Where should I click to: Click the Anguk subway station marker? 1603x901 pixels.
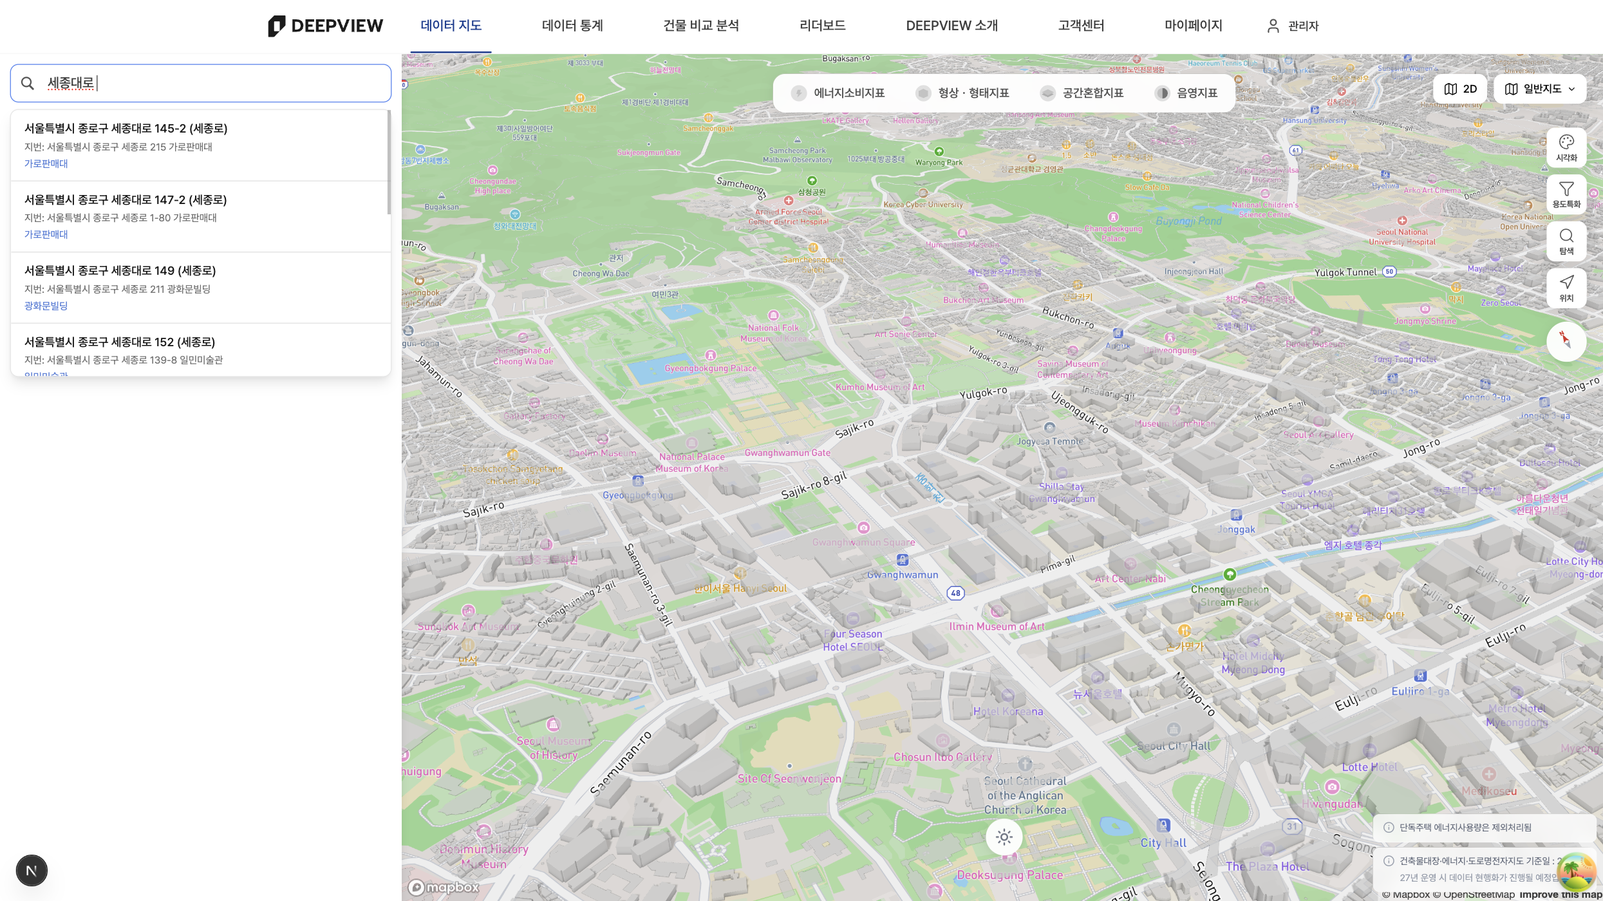[x=1118, y=333]
